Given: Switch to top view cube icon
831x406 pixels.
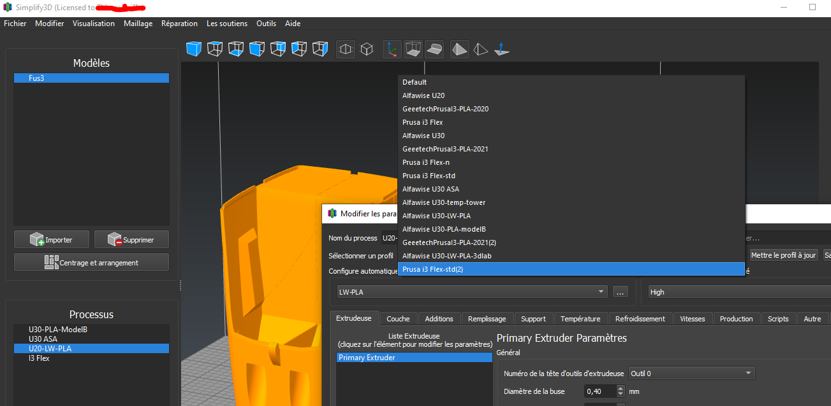Looking at the screenshot, I should [215, 48].
